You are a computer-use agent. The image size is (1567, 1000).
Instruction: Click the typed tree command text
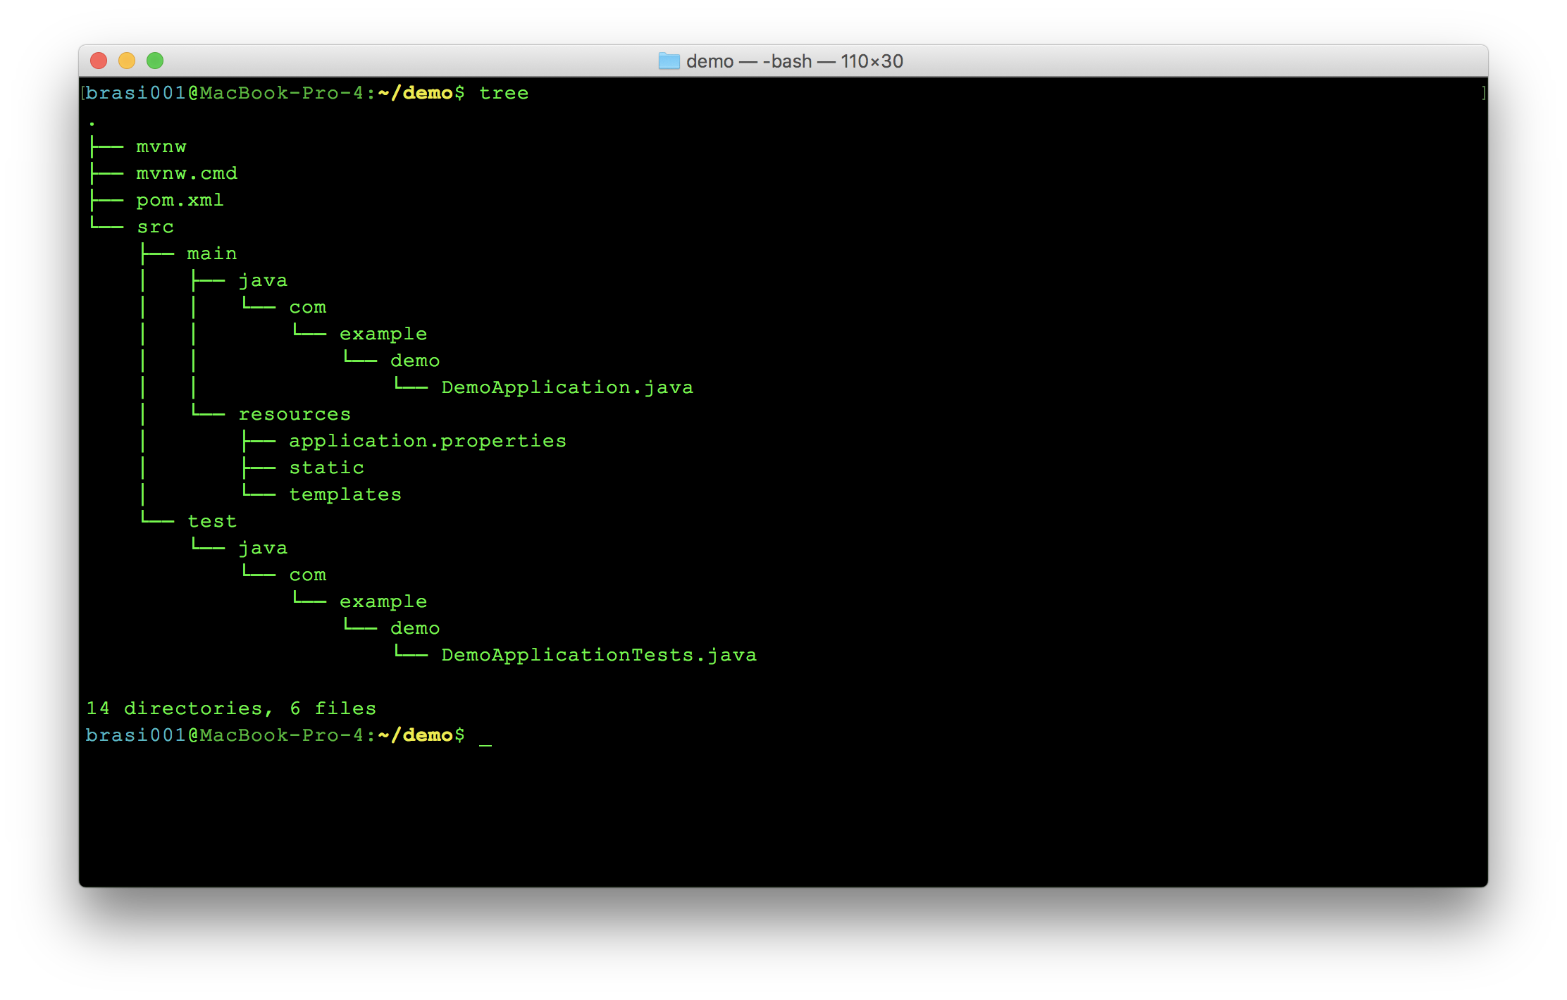(x=504, y=93)
